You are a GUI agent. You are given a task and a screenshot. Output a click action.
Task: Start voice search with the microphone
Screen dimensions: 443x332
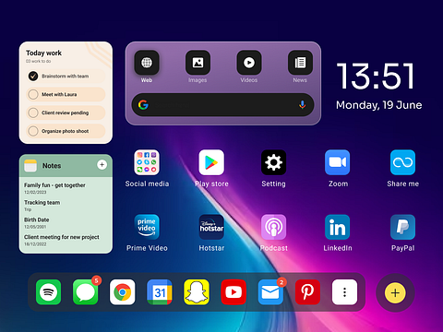(x=303, y=105)
